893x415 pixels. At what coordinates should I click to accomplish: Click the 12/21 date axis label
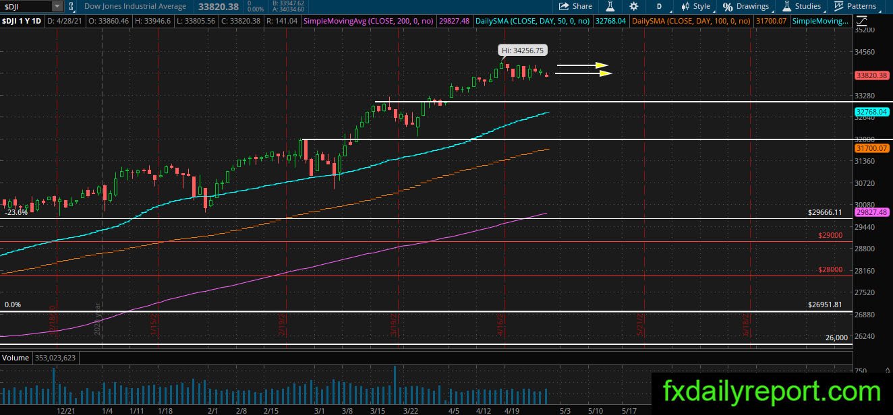pos(65,410)
